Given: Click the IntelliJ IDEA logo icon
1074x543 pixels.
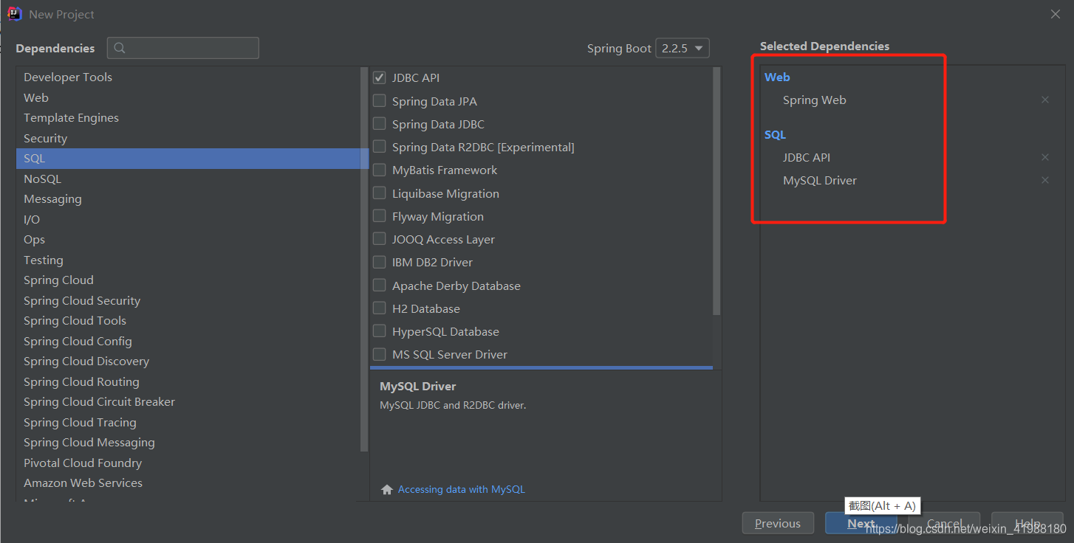Looking at the screenshot, I should coord(15,14).
